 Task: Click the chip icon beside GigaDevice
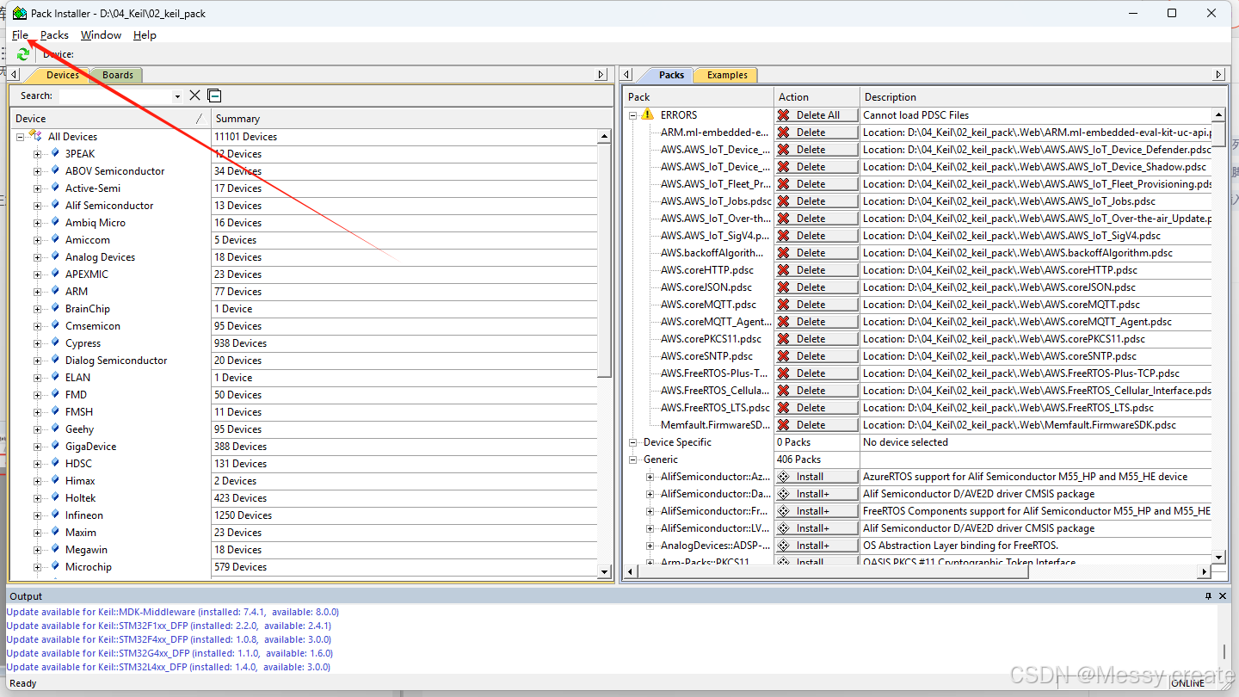(x=55, y=446)
